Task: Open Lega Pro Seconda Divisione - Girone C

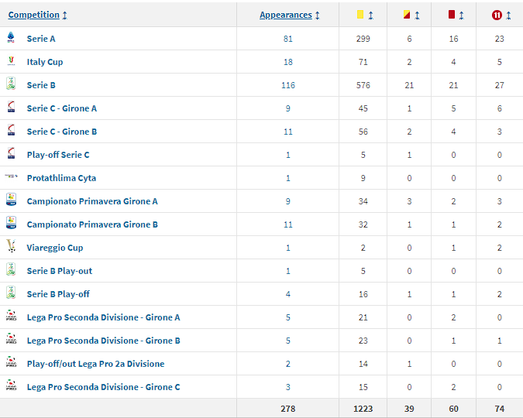Action: pyautogui.click(x=104, y=387)
